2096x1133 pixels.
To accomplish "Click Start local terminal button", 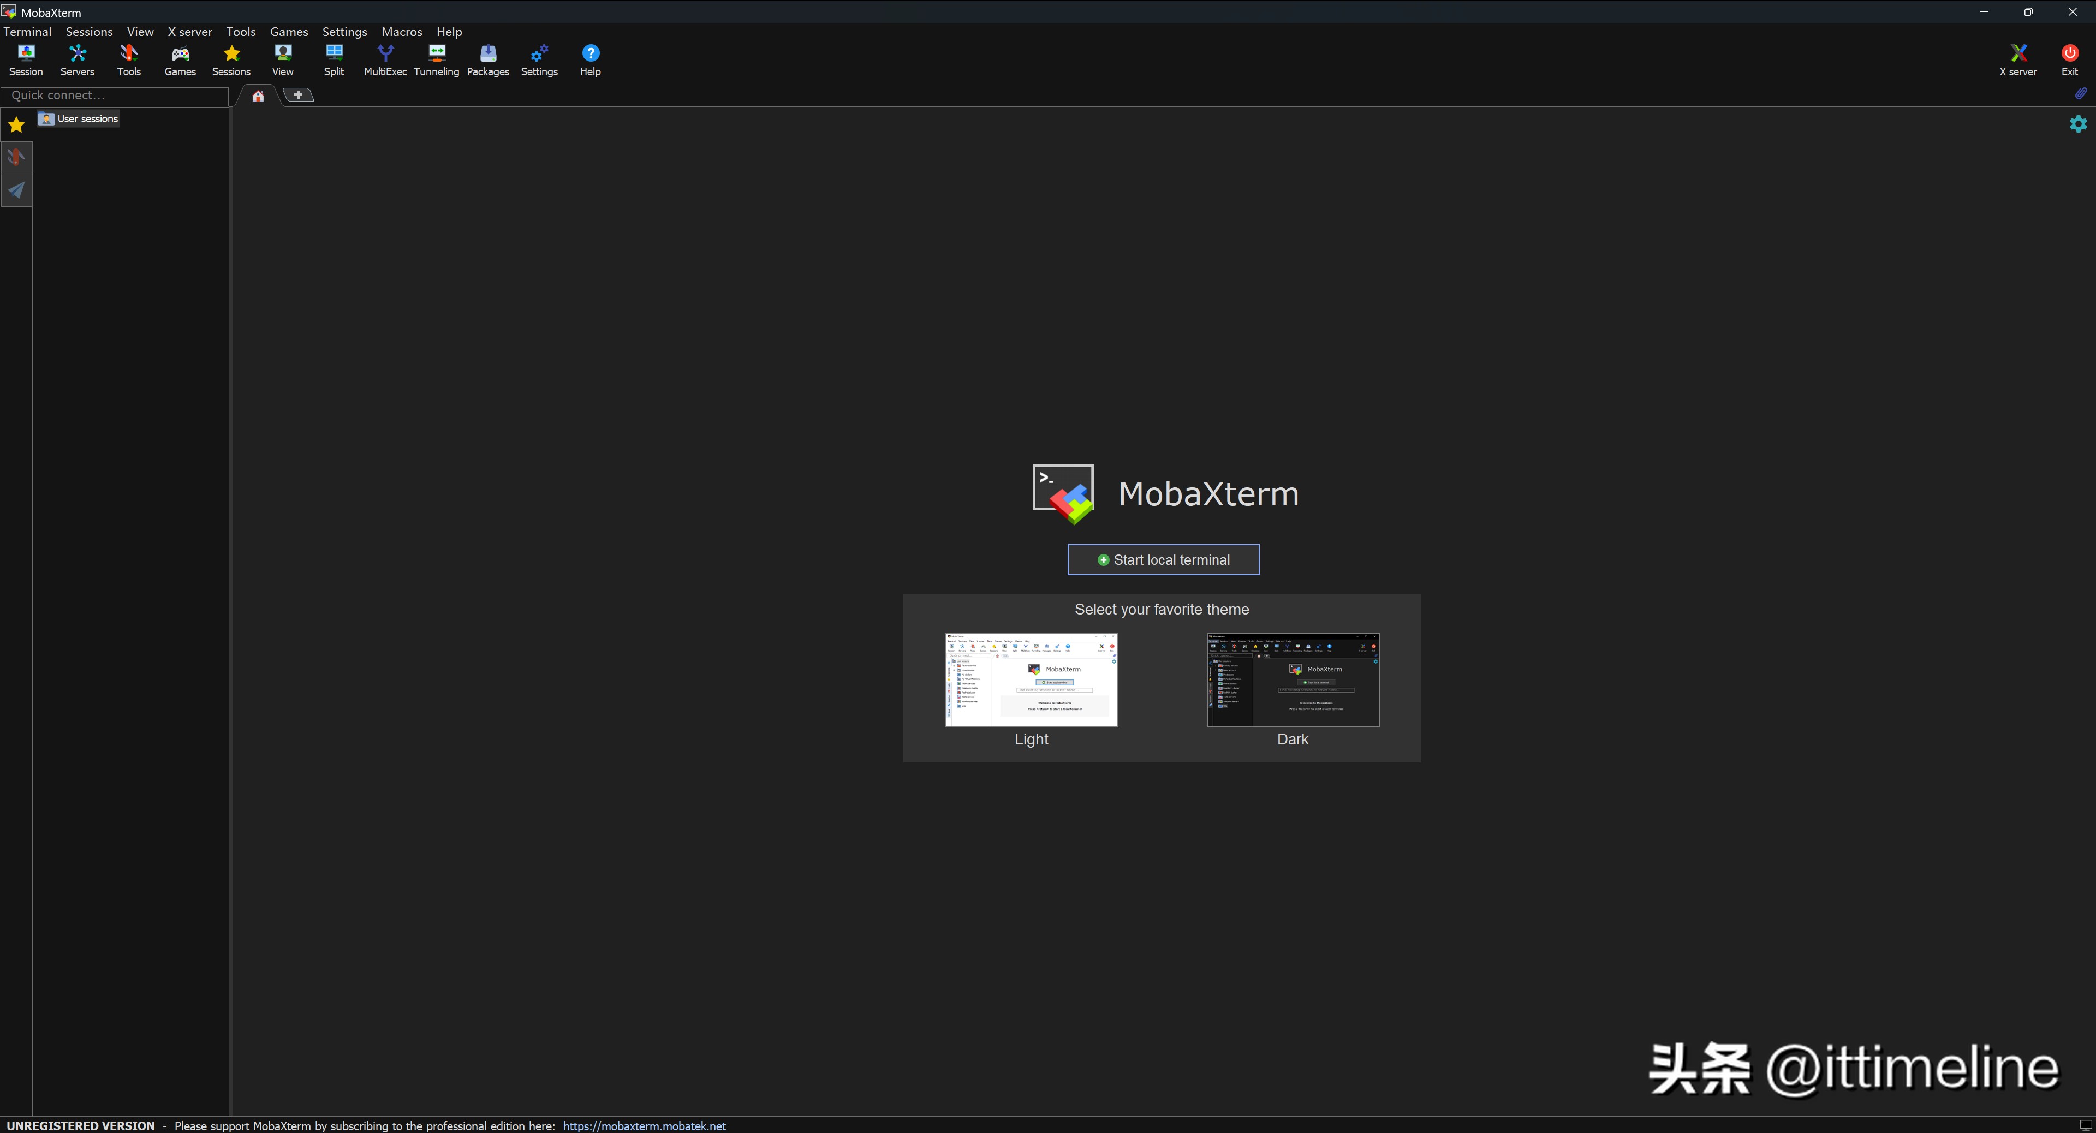I will coord(1163,559).
